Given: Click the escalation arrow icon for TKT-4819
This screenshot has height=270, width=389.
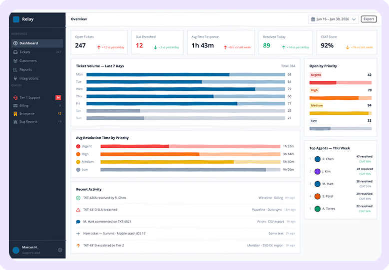Looking at the screenshot, I should point(78,246).
